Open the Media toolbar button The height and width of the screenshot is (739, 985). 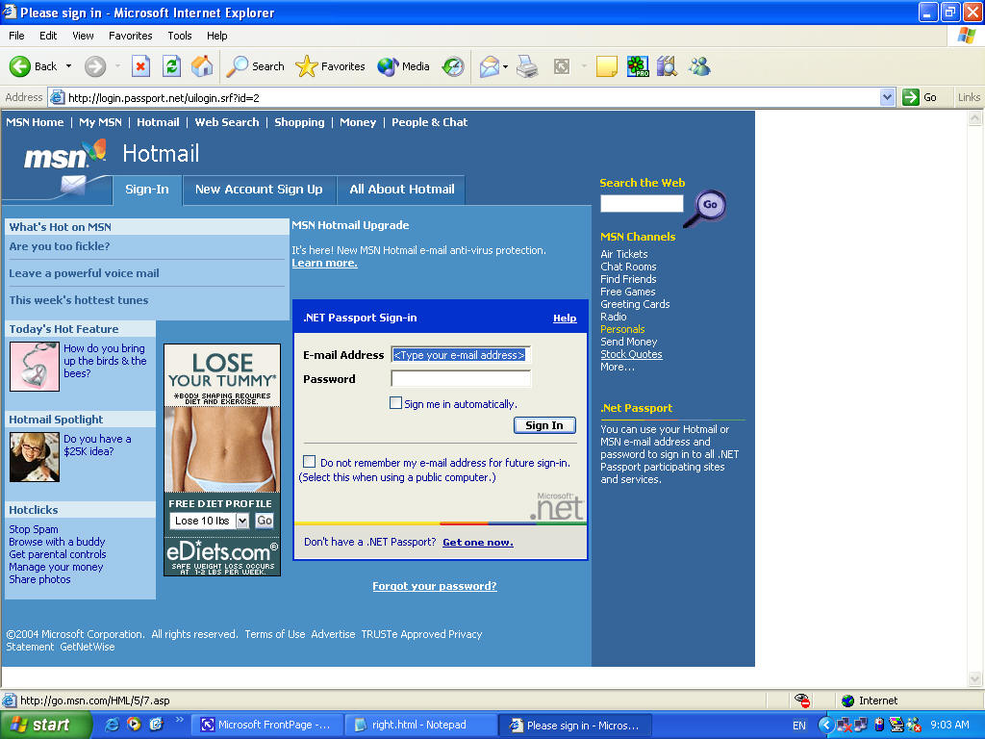click(x=403, y=66)
